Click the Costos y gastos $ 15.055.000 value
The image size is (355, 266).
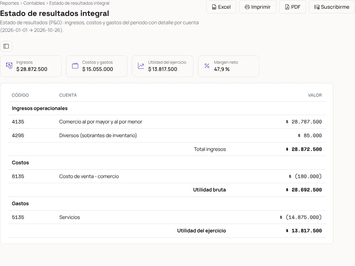(x=97, y=69)
